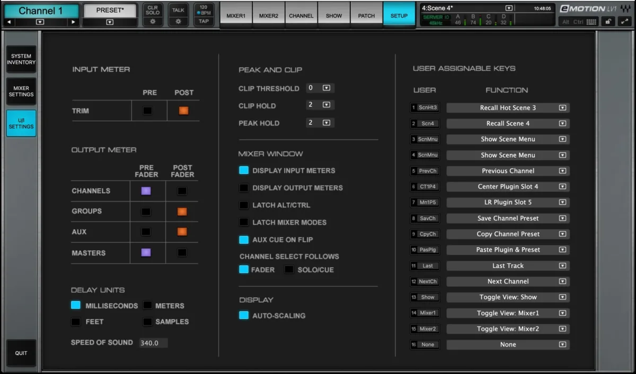Select MILLISECONDS delay units

[x=76, y=305]
